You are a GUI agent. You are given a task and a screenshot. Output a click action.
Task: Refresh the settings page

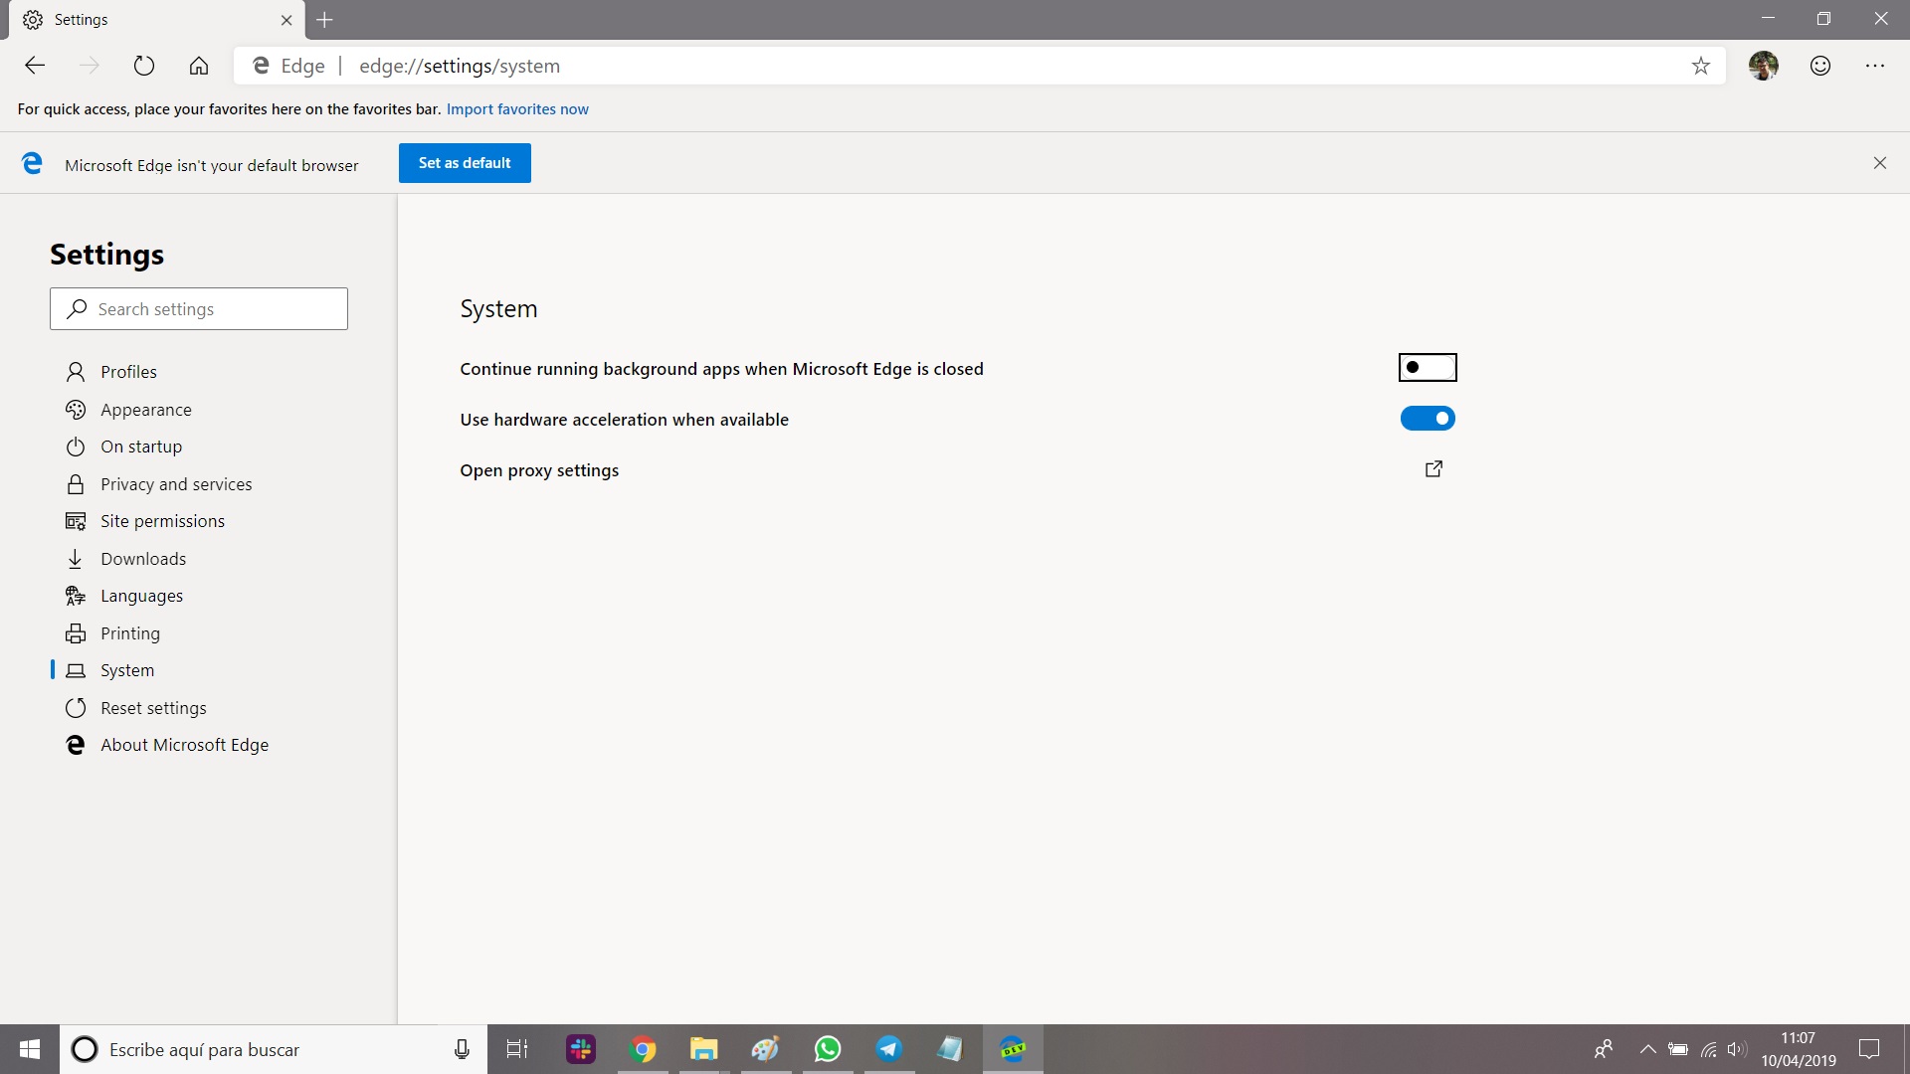pos(144,66)
